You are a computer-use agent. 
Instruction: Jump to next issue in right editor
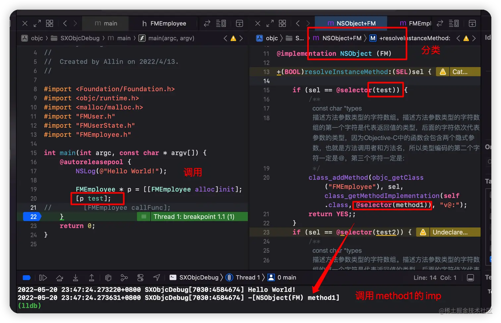474,38
